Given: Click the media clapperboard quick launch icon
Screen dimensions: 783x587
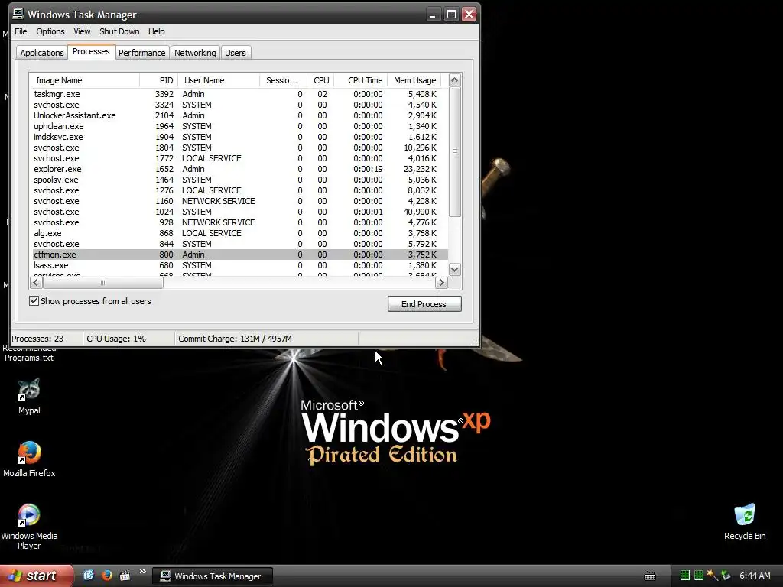Looking at the screenshot, I should point(125,576).
